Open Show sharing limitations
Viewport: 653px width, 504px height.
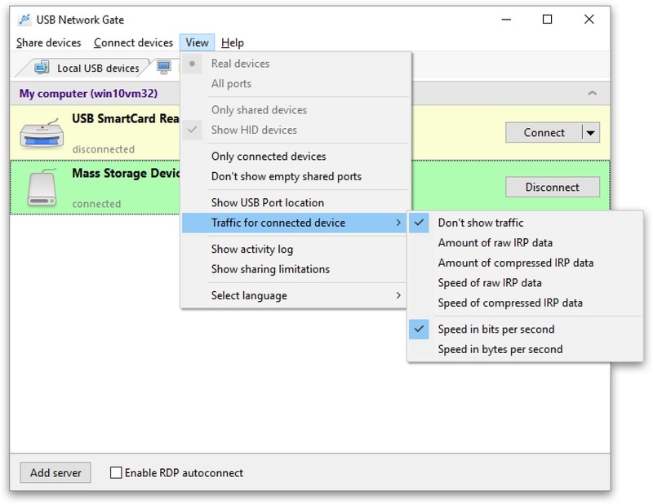(x=294, y=269)
